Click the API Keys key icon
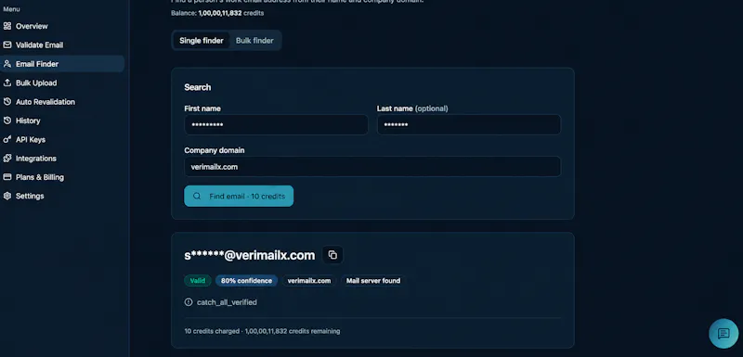 pyautogui.click(x=7, y=139)
